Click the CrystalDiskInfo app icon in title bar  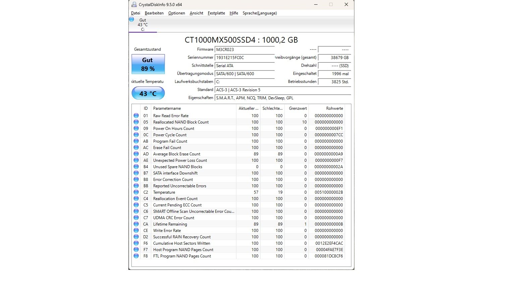[134, 5]
